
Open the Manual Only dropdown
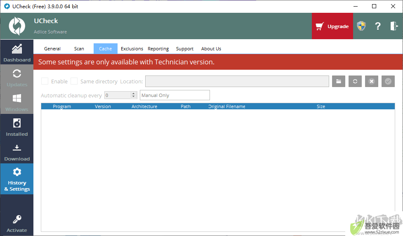tap(175, 95)
